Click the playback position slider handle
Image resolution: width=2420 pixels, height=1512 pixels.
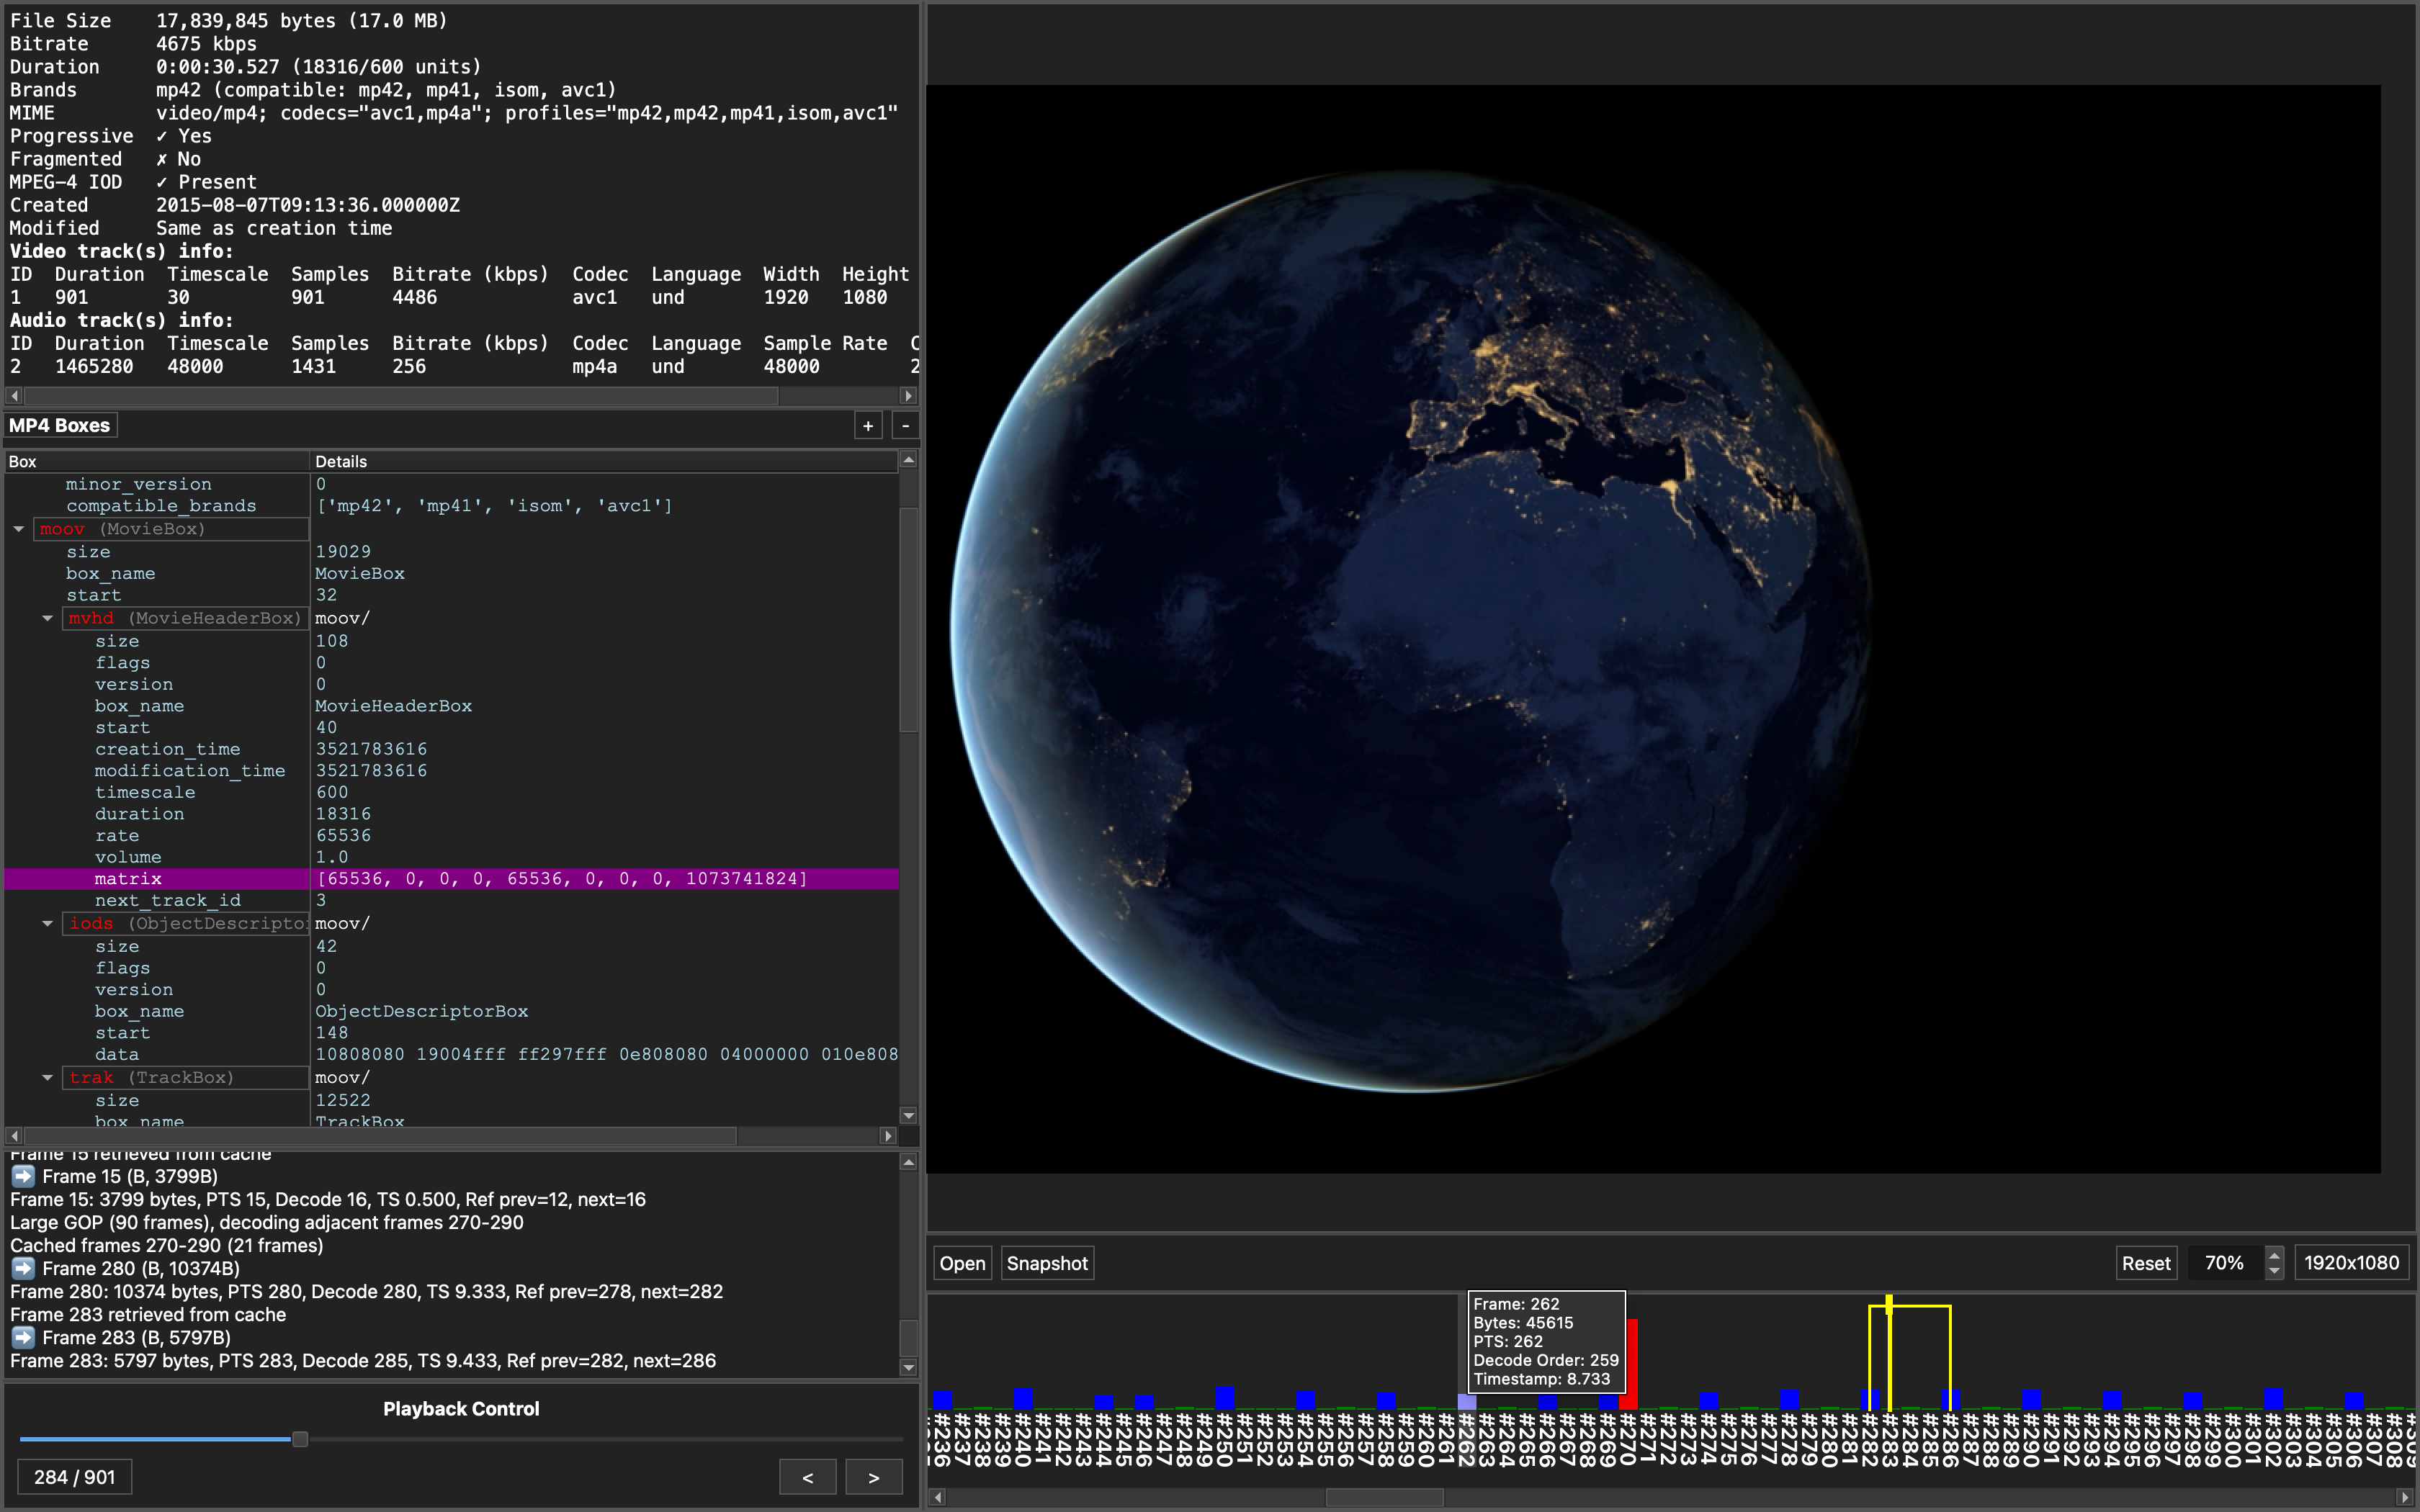tap(299, 1439)
